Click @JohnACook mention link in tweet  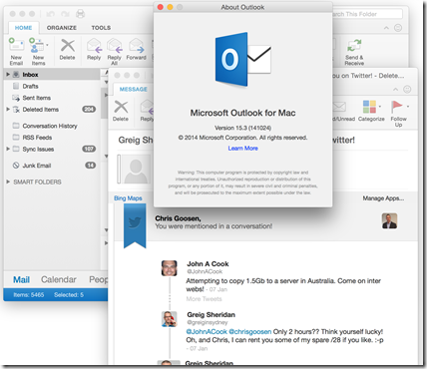tap(207, 331)
